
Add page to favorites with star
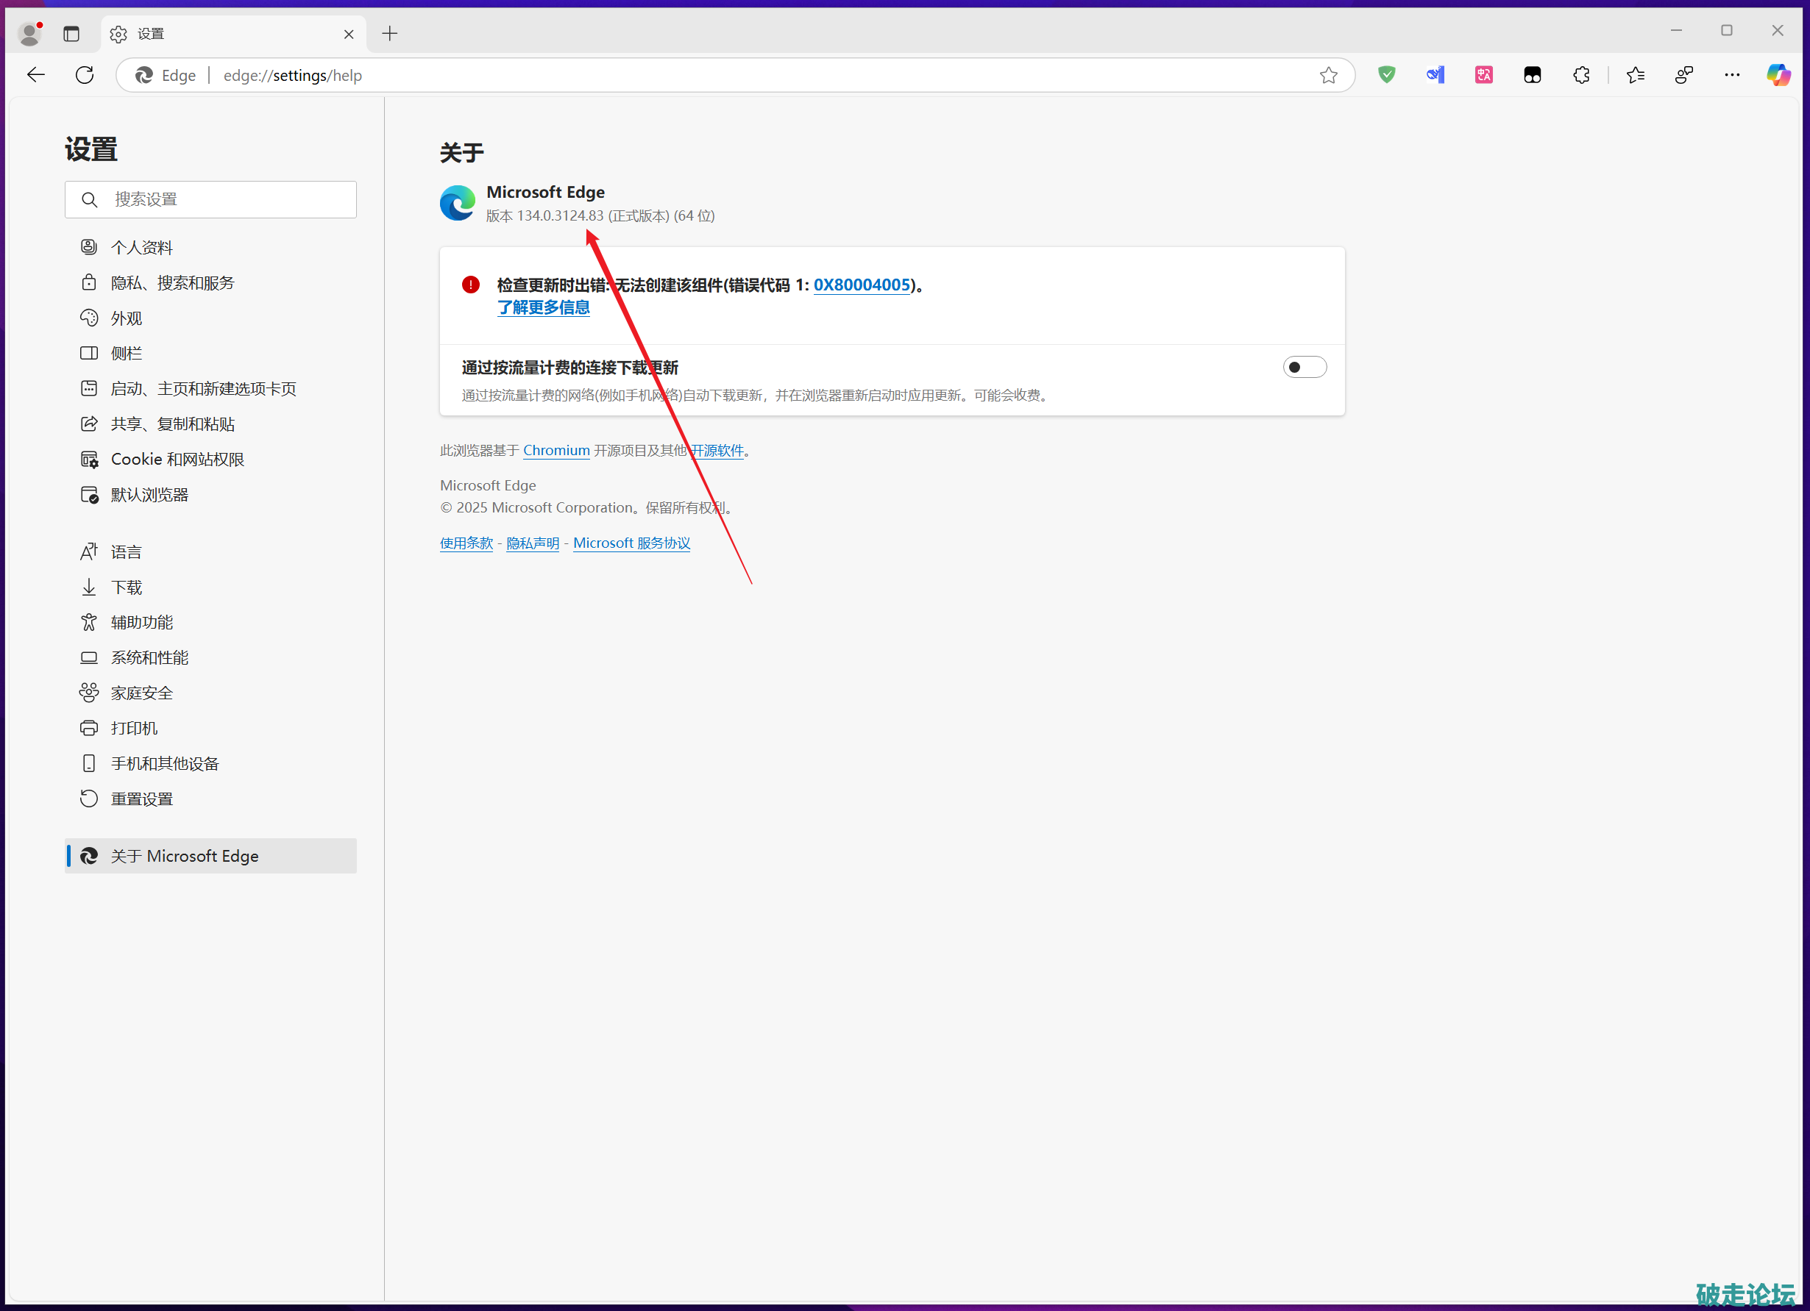click(1328, 75)
